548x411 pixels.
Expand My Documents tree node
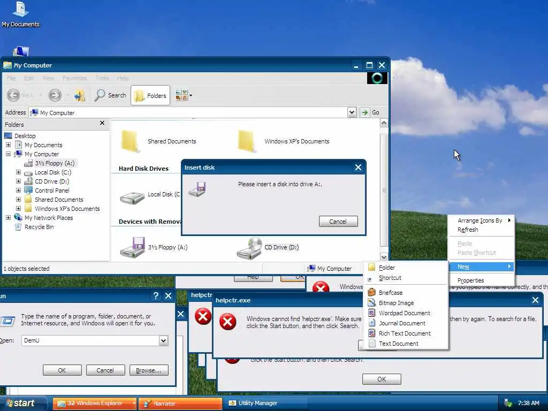click(9, 145)
